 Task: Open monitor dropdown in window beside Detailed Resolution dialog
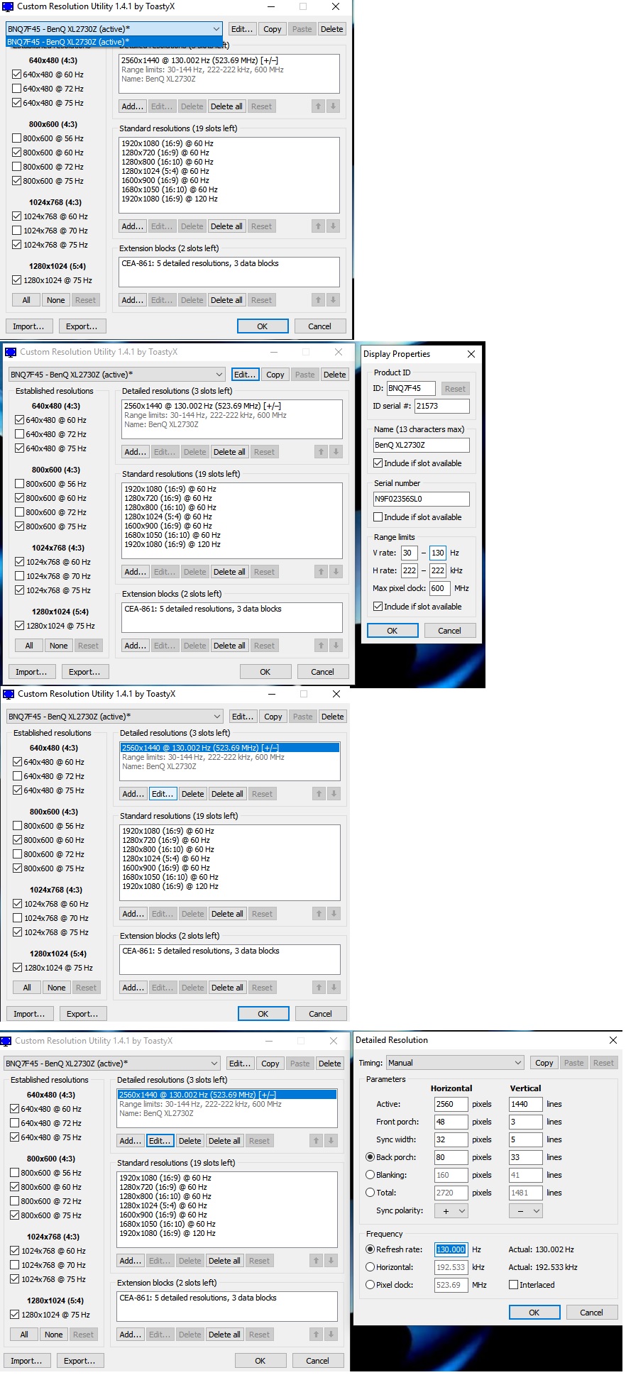(x=111, y=1064)
